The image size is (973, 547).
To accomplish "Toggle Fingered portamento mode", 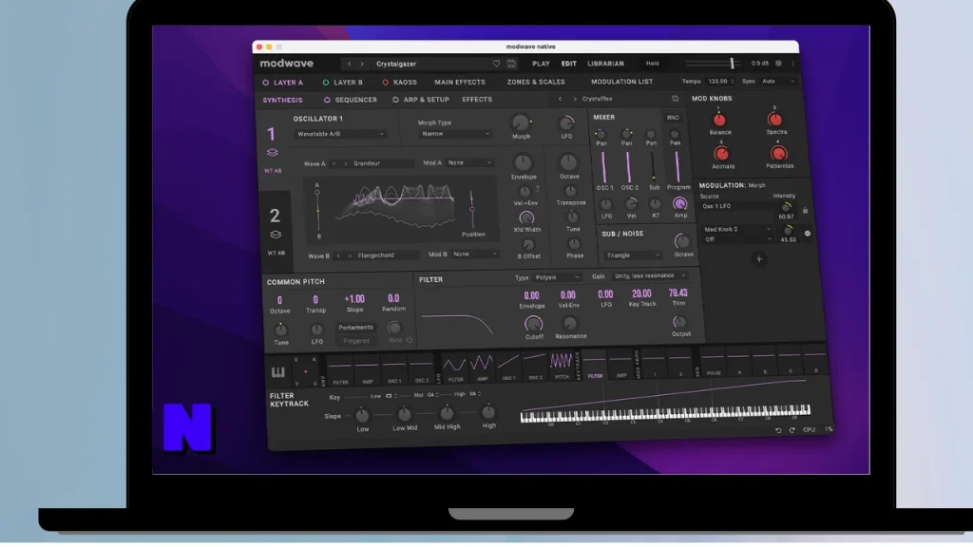I will coord(356,341).
